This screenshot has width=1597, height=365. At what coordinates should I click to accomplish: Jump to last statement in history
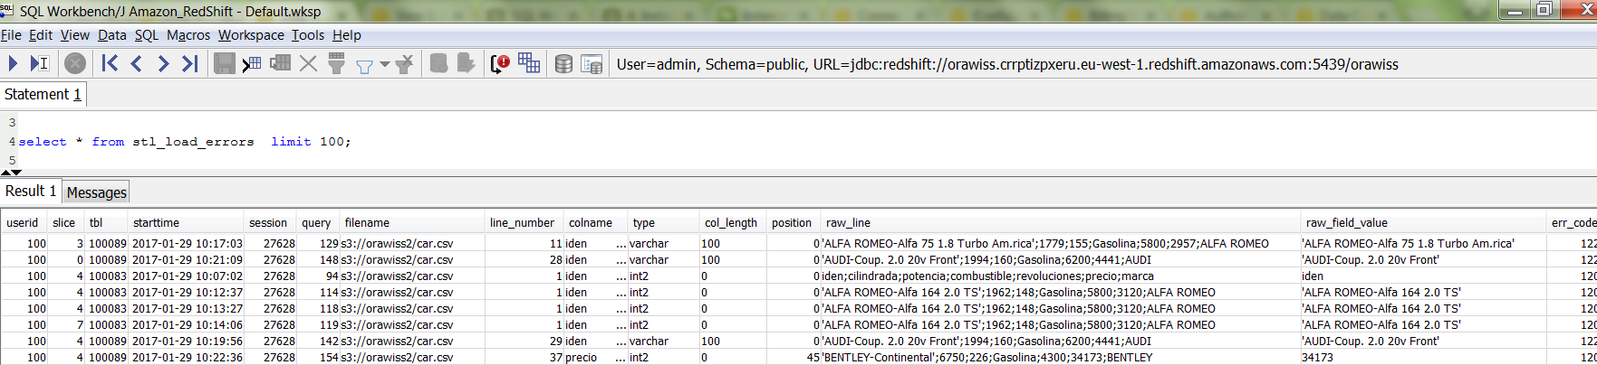pos(189,63)
